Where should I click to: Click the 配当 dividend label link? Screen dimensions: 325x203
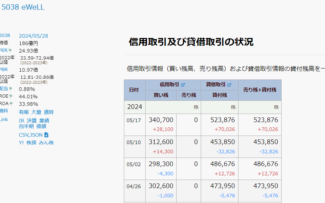(x=4, y=89)
